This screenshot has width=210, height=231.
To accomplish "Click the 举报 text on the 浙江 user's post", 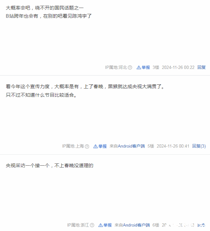I will [x=108, y=225].
